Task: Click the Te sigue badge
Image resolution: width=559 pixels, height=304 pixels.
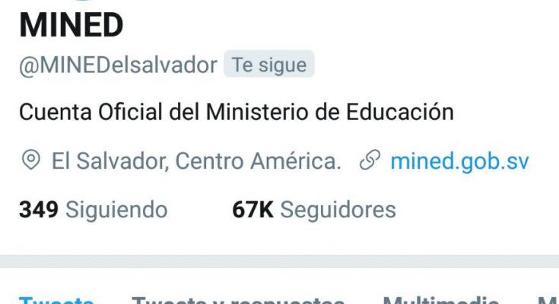Action: [x=268, y=65]
